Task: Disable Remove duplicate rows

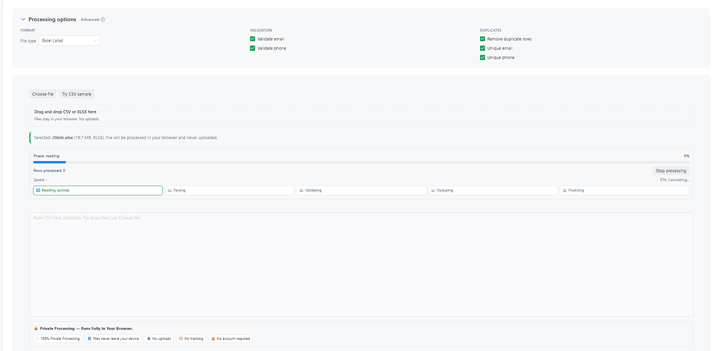Action: 482,39
